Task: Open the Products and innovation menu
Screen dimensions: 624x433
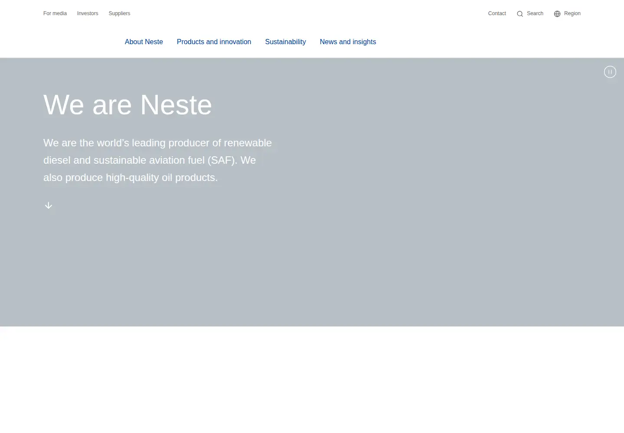Action: tap(214, 42)
